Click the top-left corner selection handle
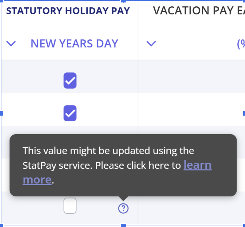Screen dimensions: 245x227 pos(1,1)
